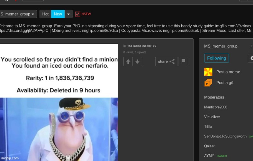Click the Post a meme link
253x161 pixels.
228,72
